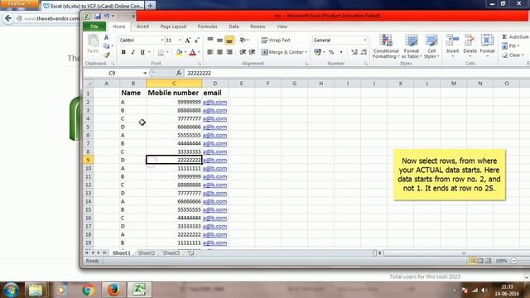Click Save icon in Quick Access Toolbar
Image resolution: width=530 pixels, height=298 pixels.
coord(98,16)
